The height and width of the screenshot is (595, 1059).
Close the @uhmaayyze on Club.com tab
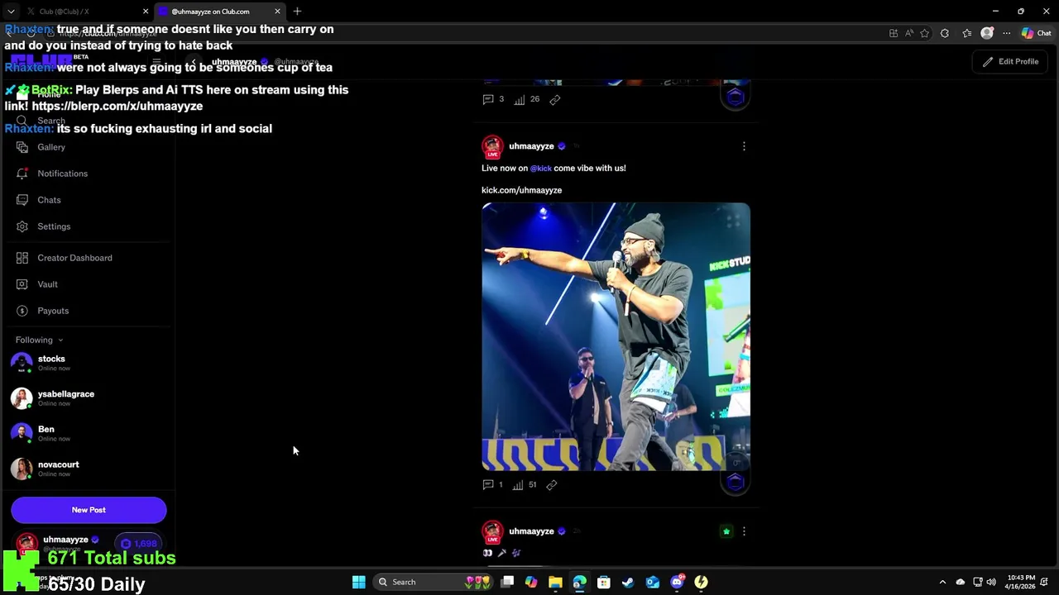pos(277,12)
